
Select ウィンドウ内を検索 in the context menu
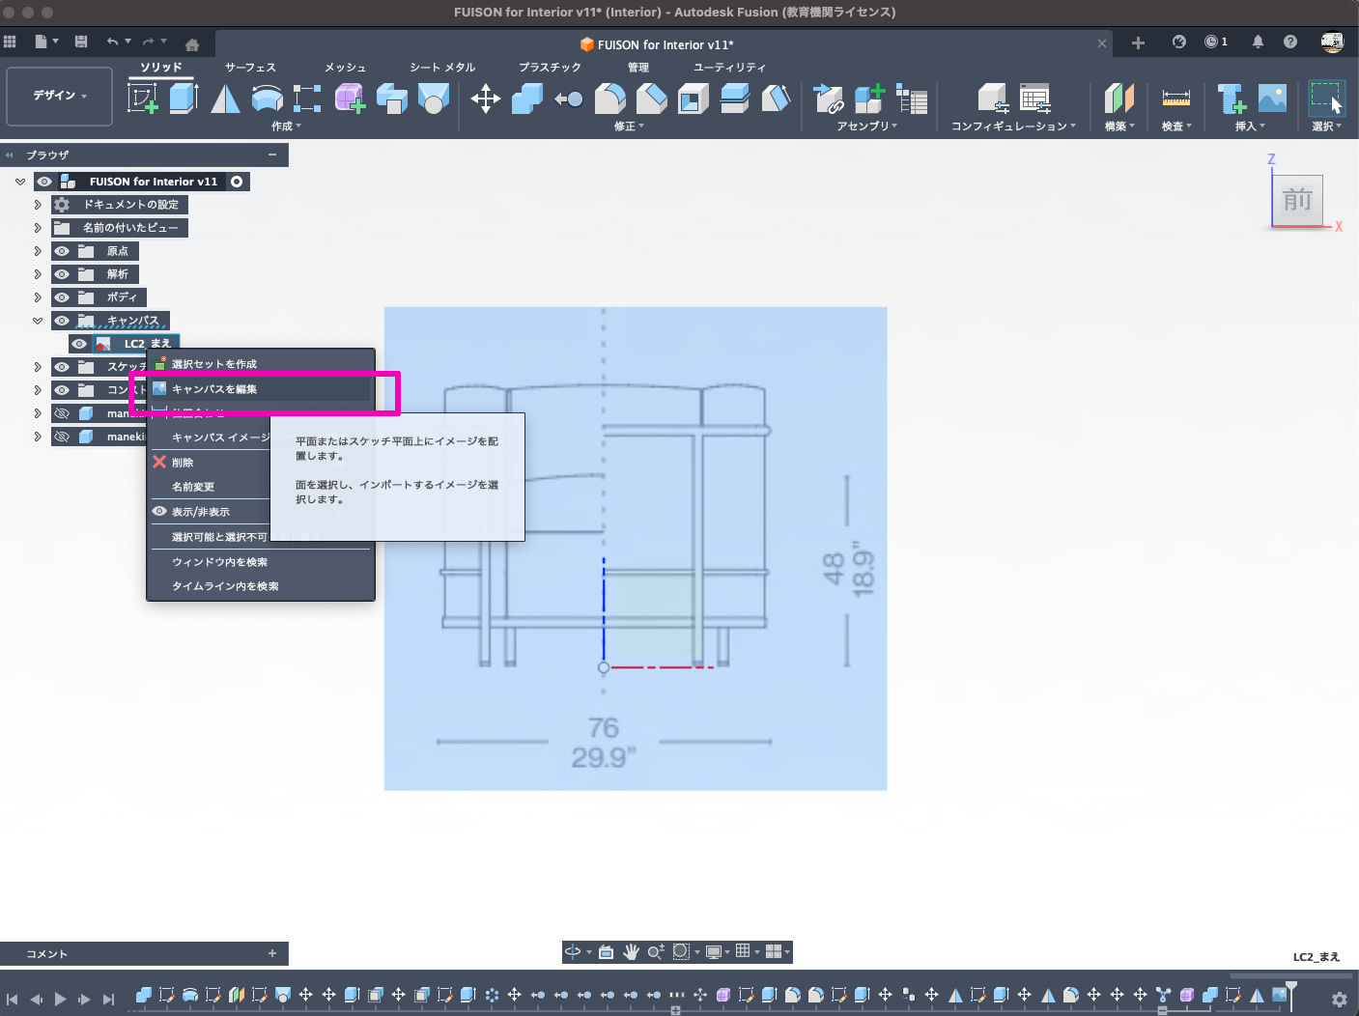click(219, 562)
